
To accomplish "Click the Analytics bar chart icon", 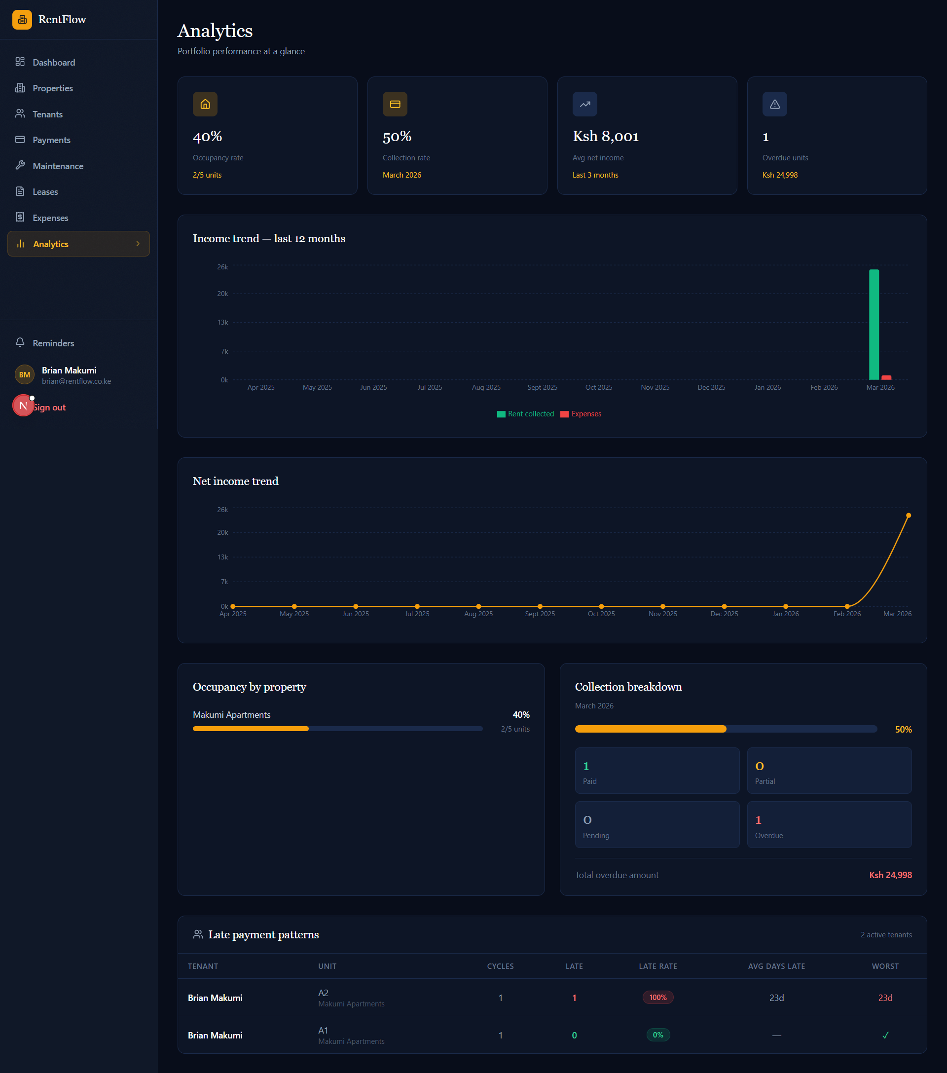I will 21,244.
